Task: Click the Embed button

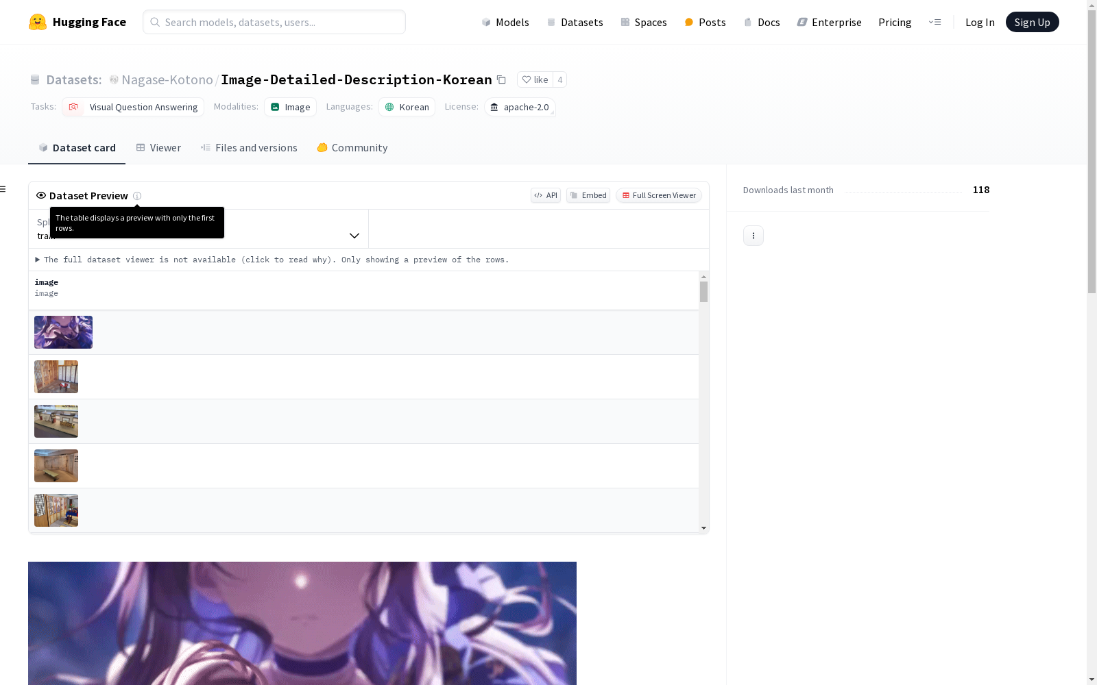Action: click(588, 195)
